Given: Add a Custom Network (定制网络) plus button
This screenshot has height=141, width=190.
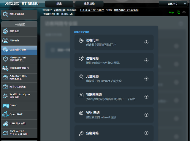Looking at the screenshot, I should pos(146,133).
